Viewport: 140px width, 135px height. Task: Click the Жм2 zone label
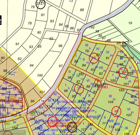click(12, 74)
